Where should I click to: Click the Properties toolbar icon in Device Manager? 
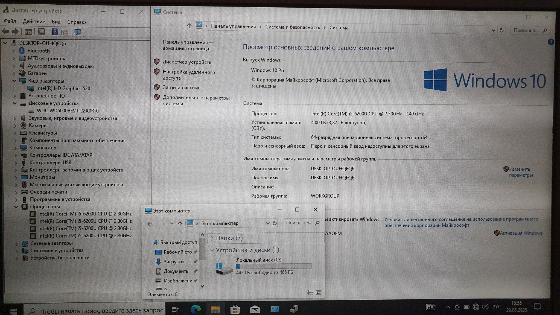click(42, 32)
